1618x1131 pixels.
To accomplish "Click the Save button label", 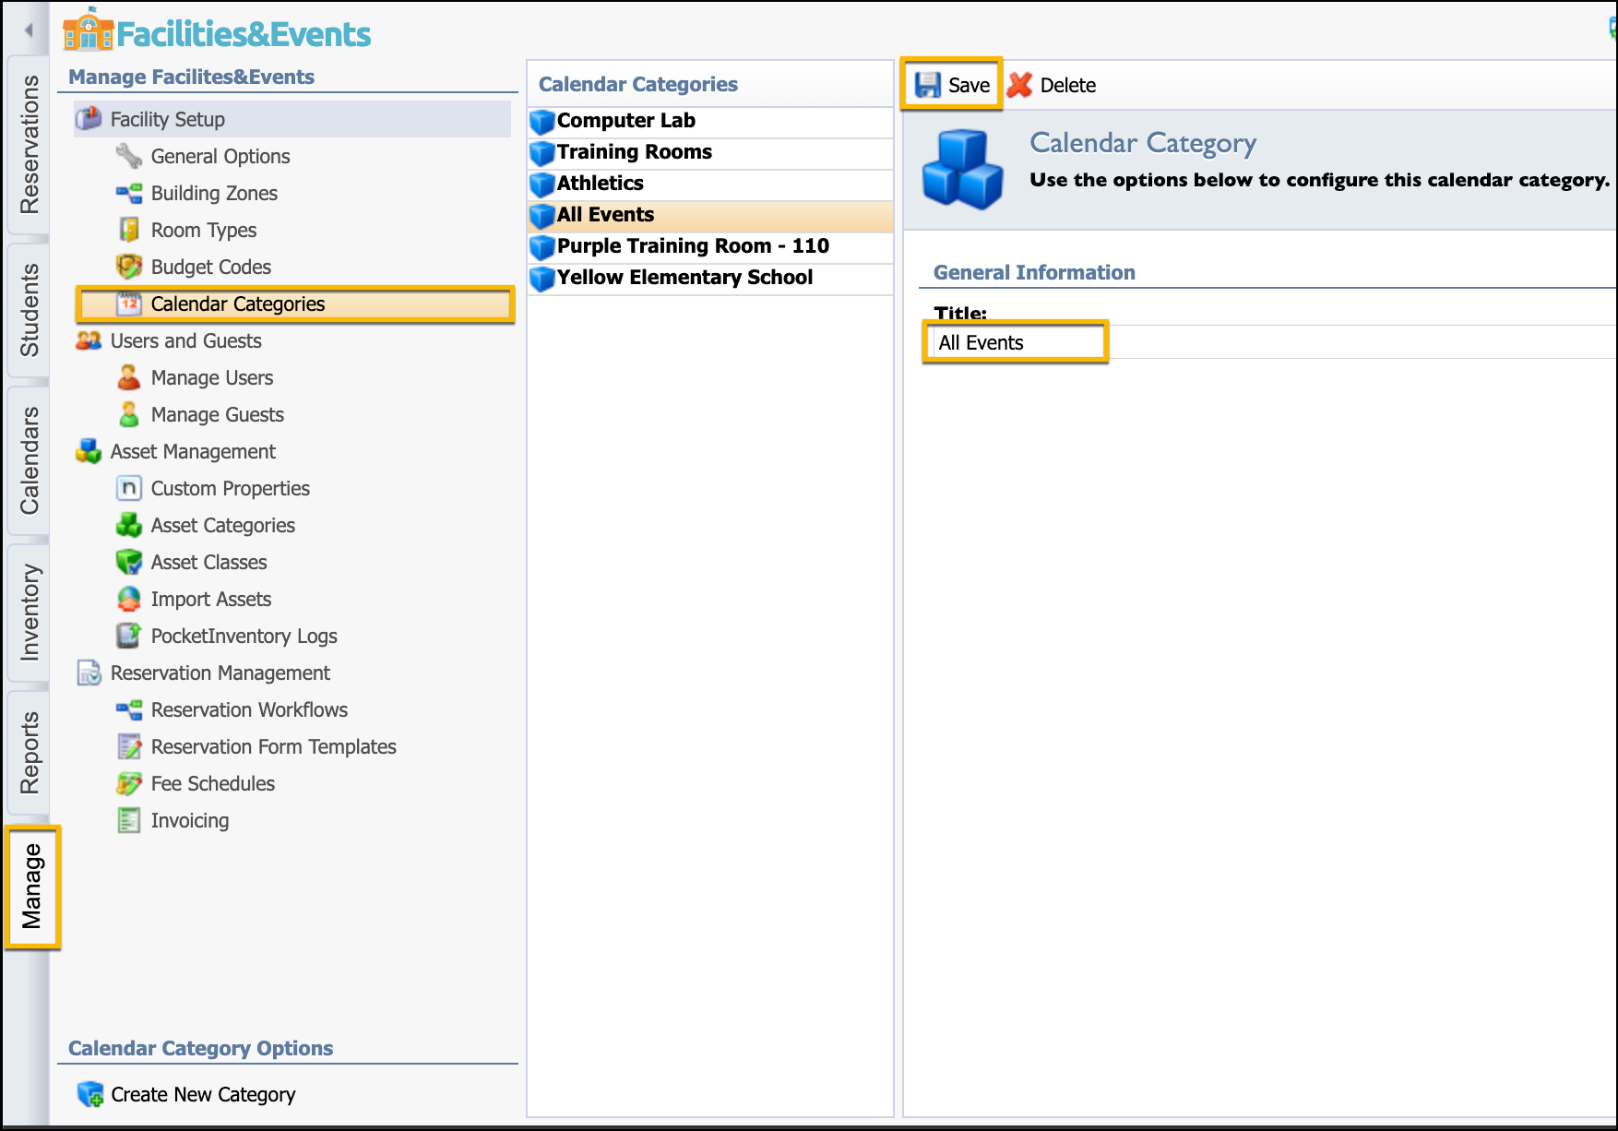I will coord(969,85).
